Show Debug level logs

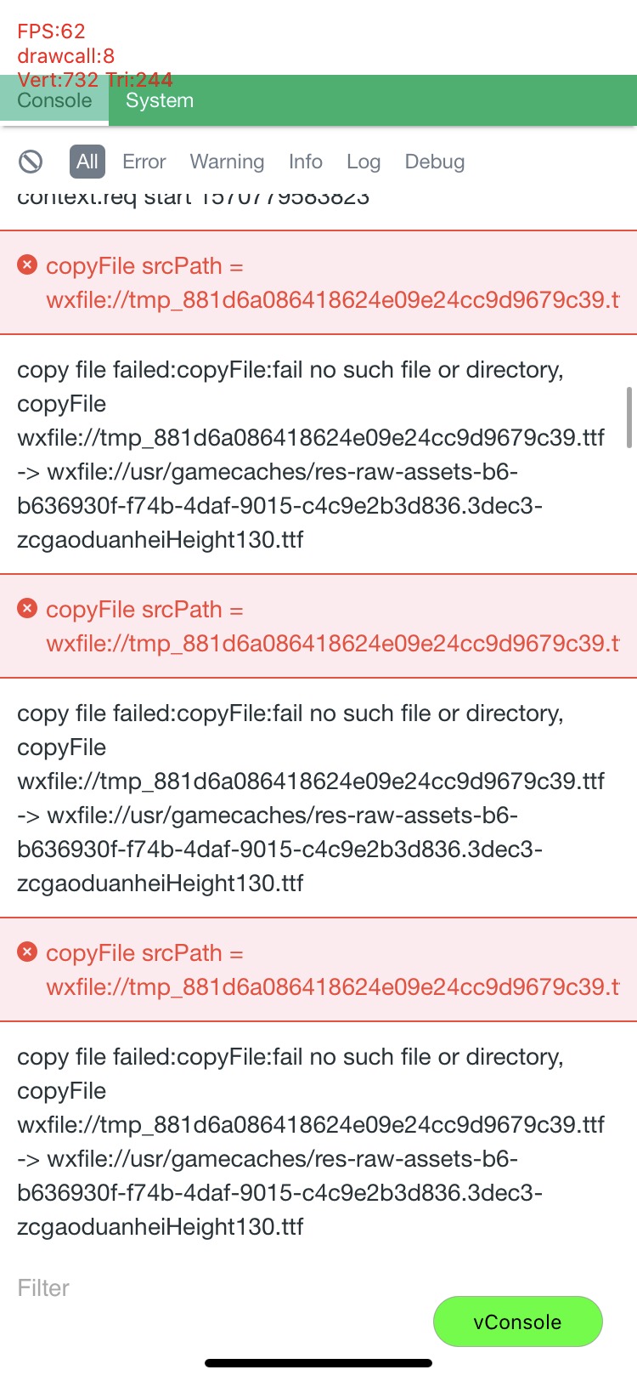pos(434,162)
